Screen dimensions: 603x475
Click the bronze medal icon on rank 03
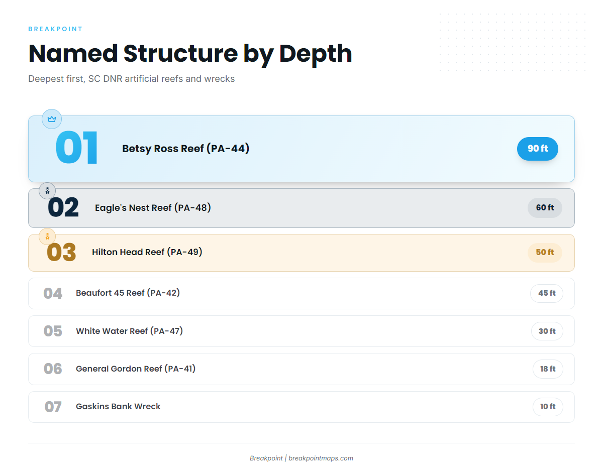47,236
